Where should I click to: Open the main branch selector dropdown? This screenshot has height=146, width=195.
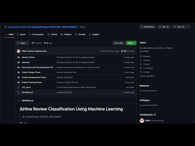pos(22,43)
